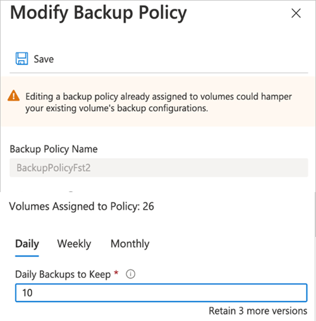Click the value 10 in the backups field
Image resolution: width=316 pixels, height=321 pixels.
pyautogui.click(x=27, y=293)
